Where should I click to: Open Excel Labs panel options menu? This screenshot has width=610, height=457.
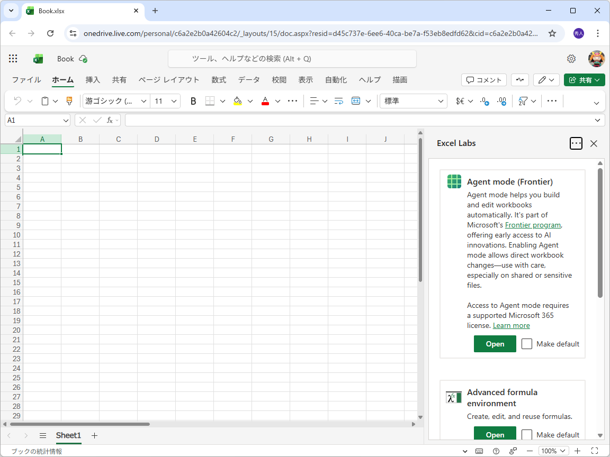pos(576,143)
